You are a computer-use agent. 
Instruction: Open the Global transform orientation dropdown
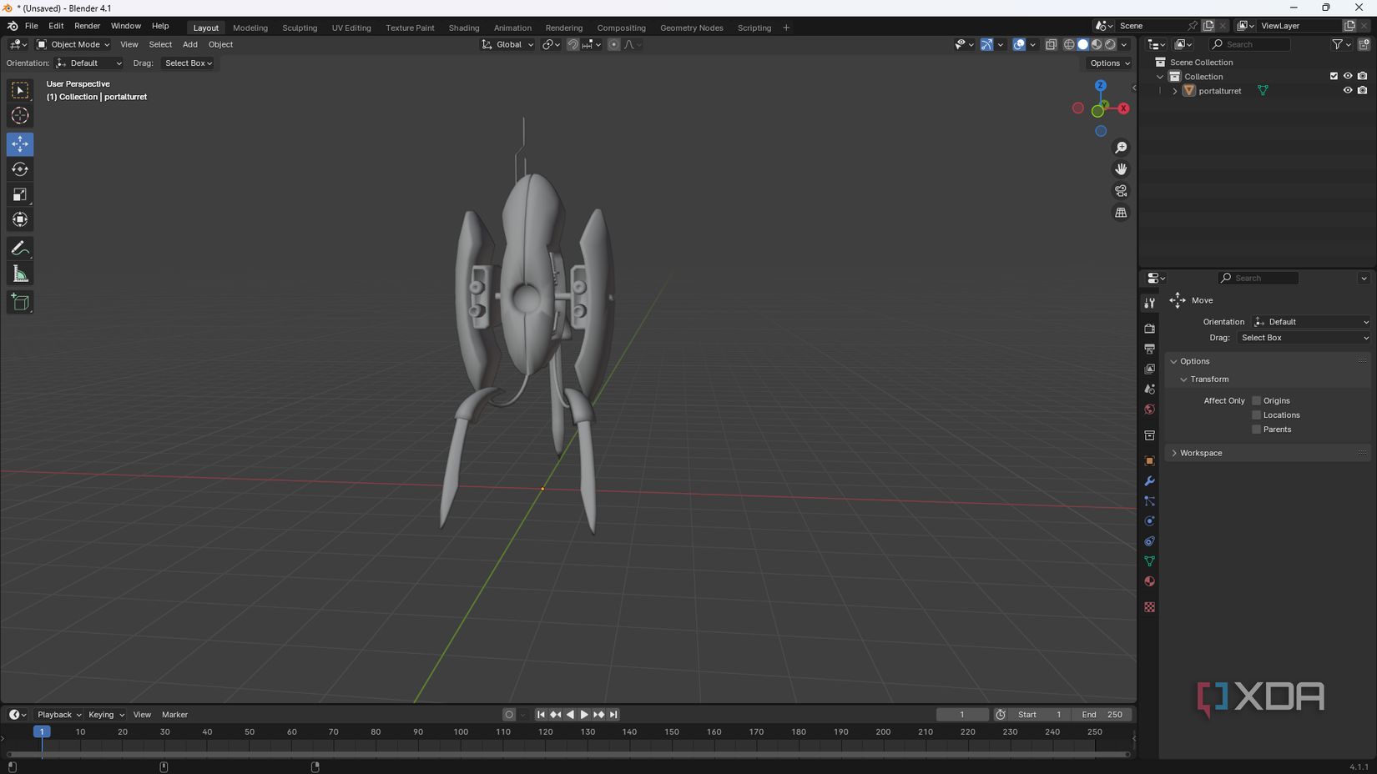coord(507,44)
